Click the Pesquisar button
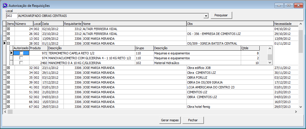 click(221, 15)
